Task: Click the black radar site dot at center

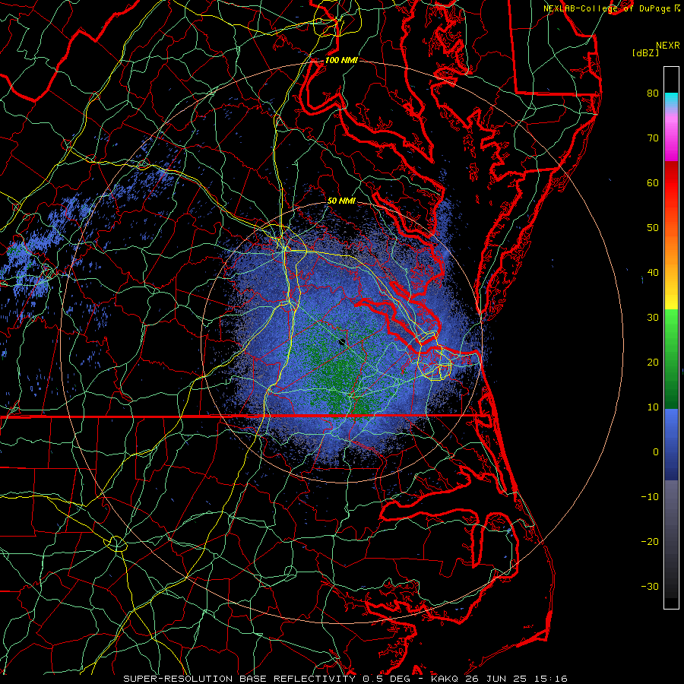Action: pyautogui.click(x=343, y=342)
